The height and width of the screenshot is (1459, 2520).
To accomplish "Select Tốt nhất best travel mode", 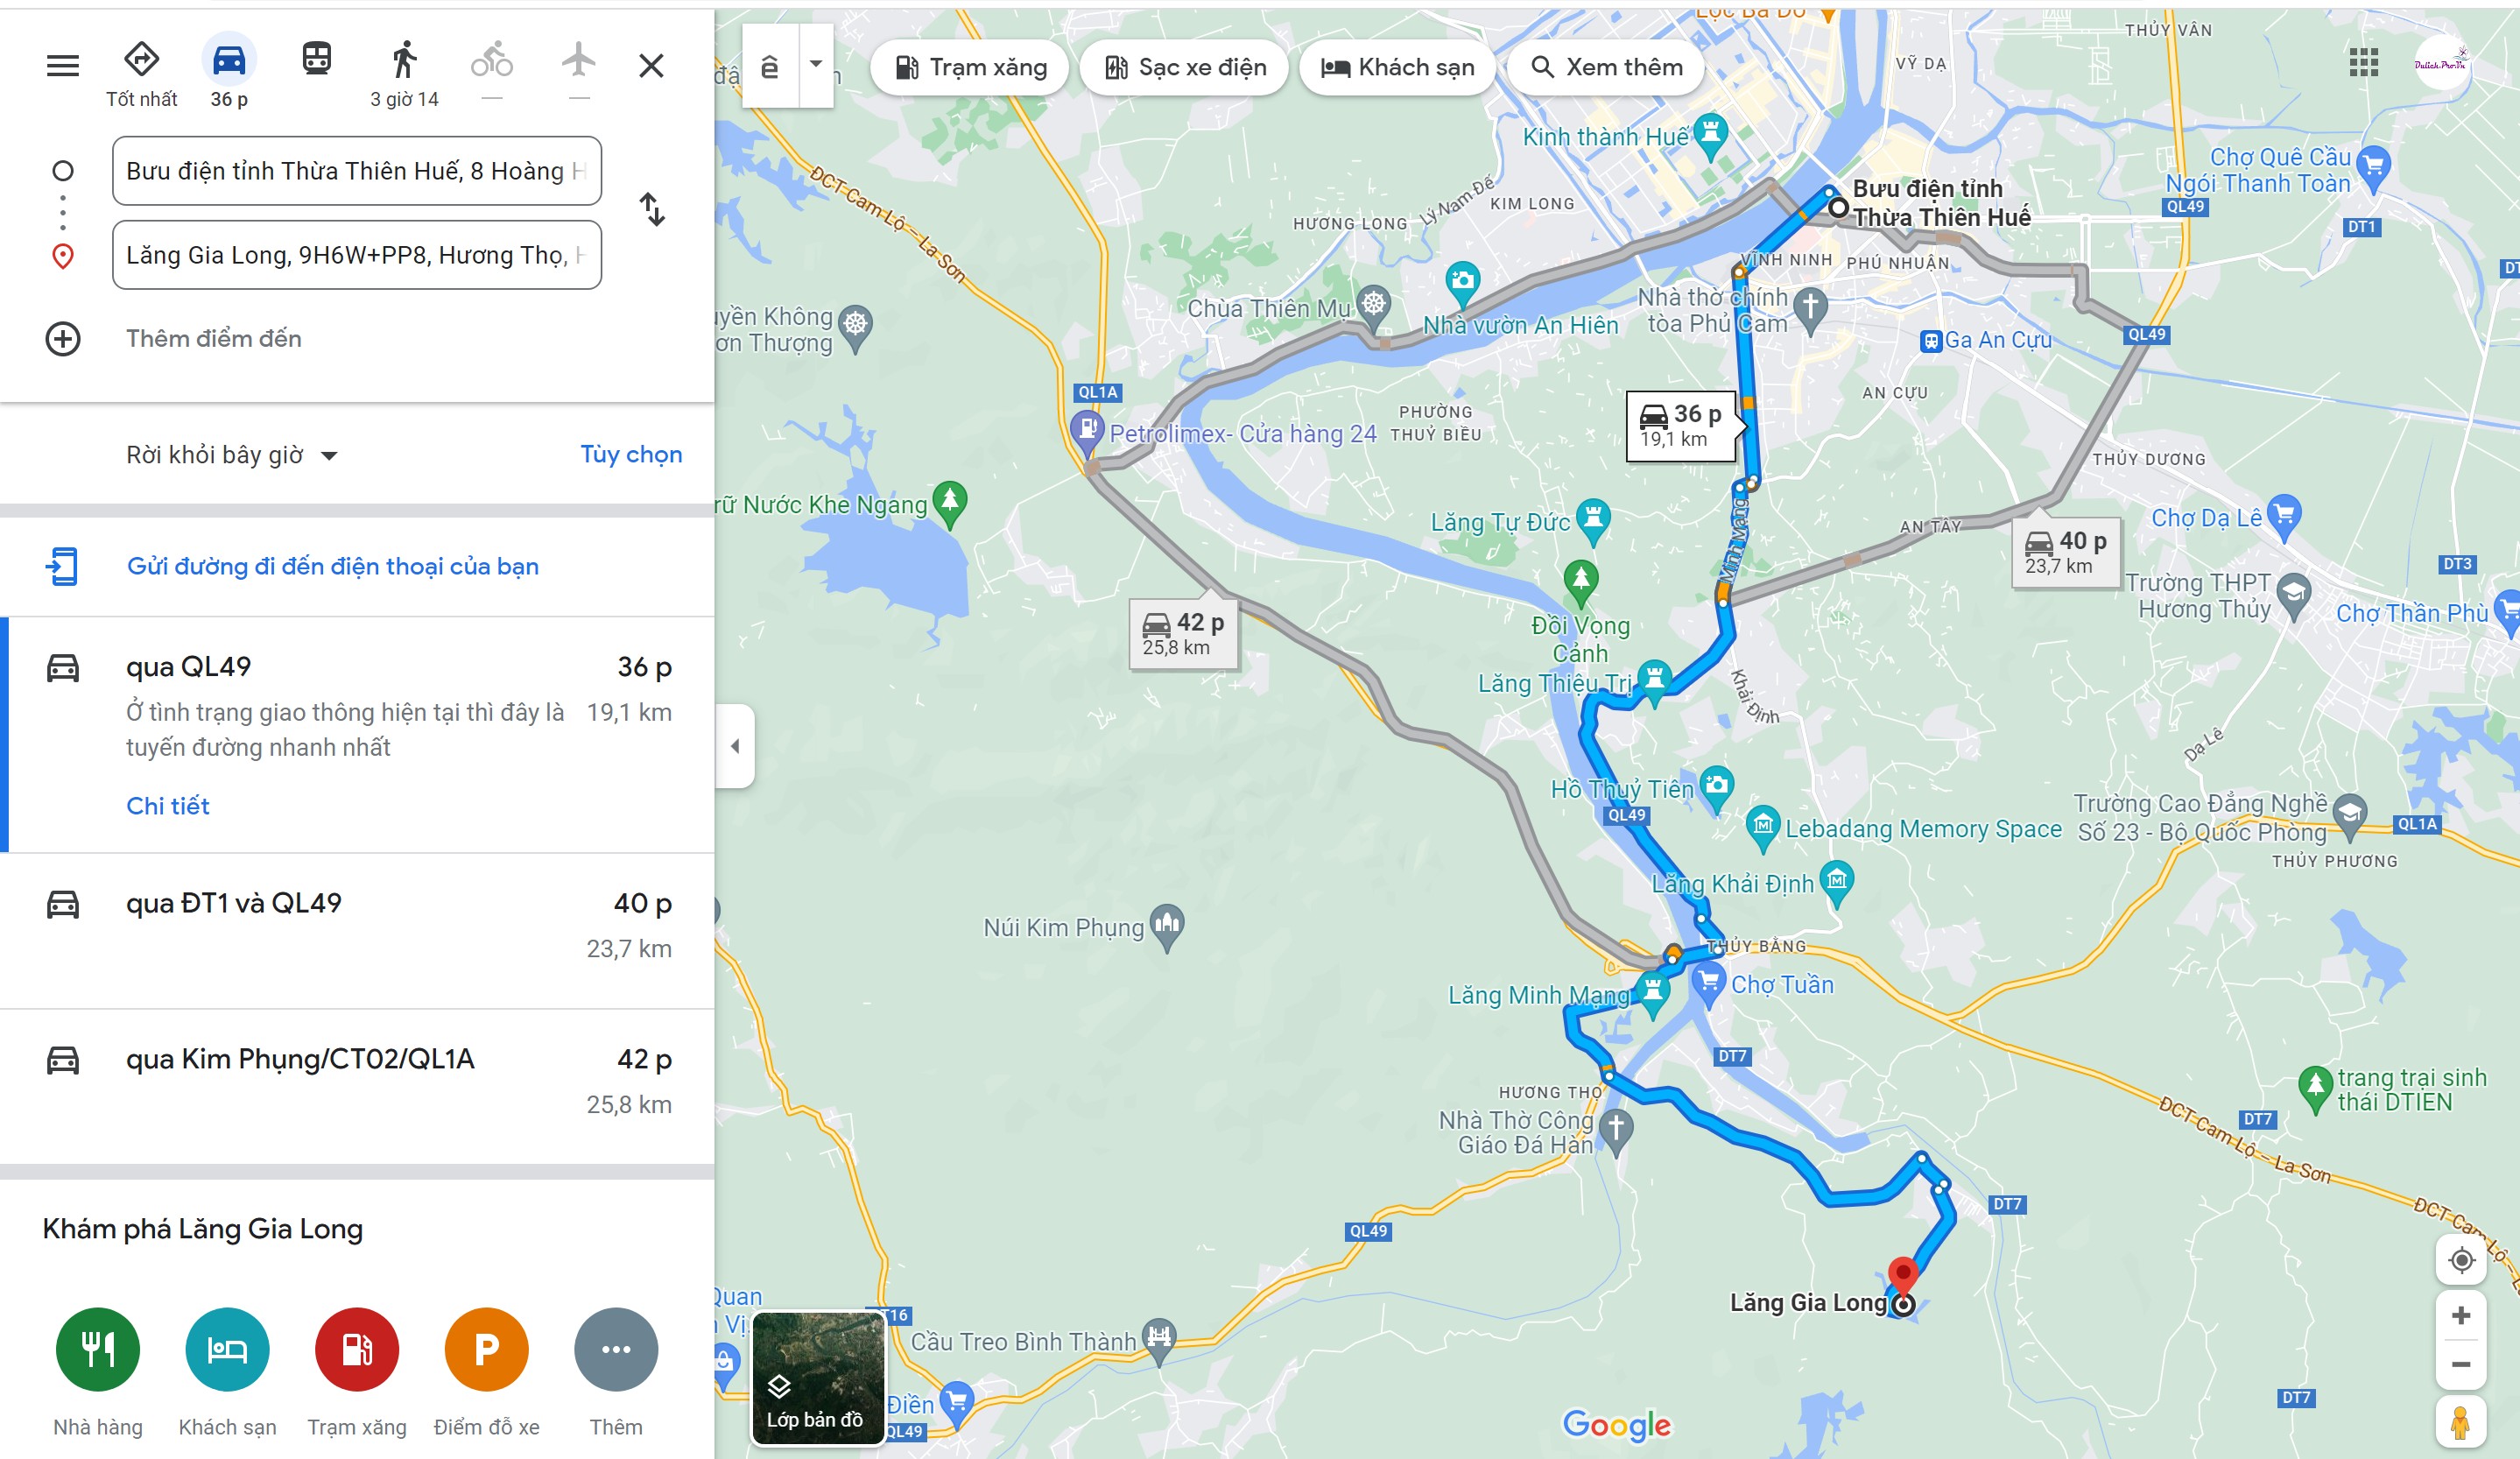I will tap(141, 70).
